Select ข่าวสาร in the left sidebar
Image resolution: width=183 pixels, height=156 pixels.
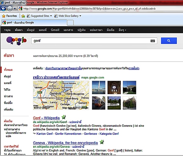pos(8,96)
